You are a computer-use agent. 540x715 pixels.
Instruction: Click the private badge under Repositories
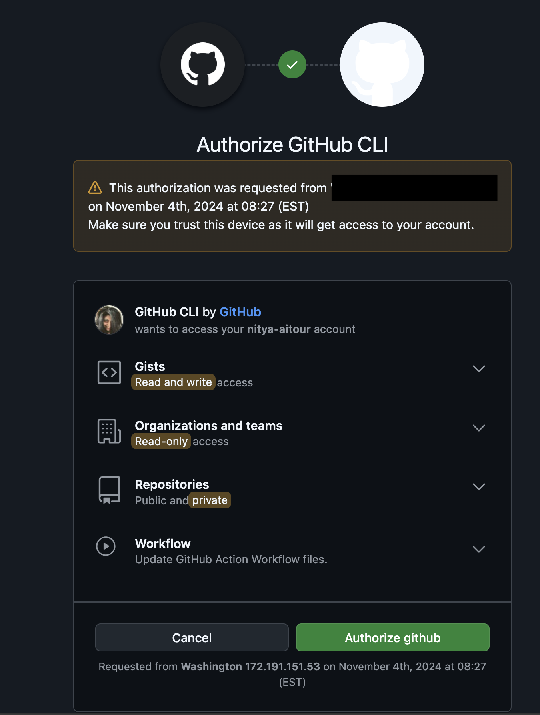coord(210,500)
